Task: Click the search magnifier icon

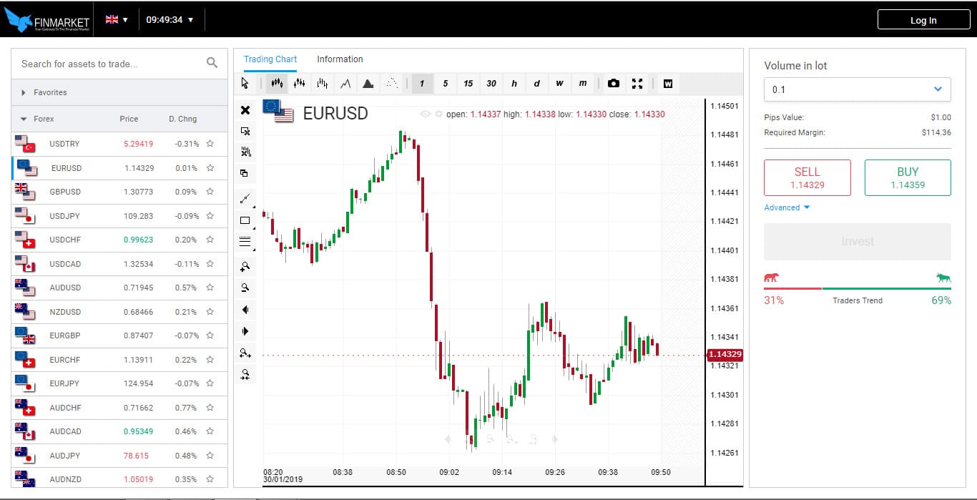Action: [x=212, y=63]
